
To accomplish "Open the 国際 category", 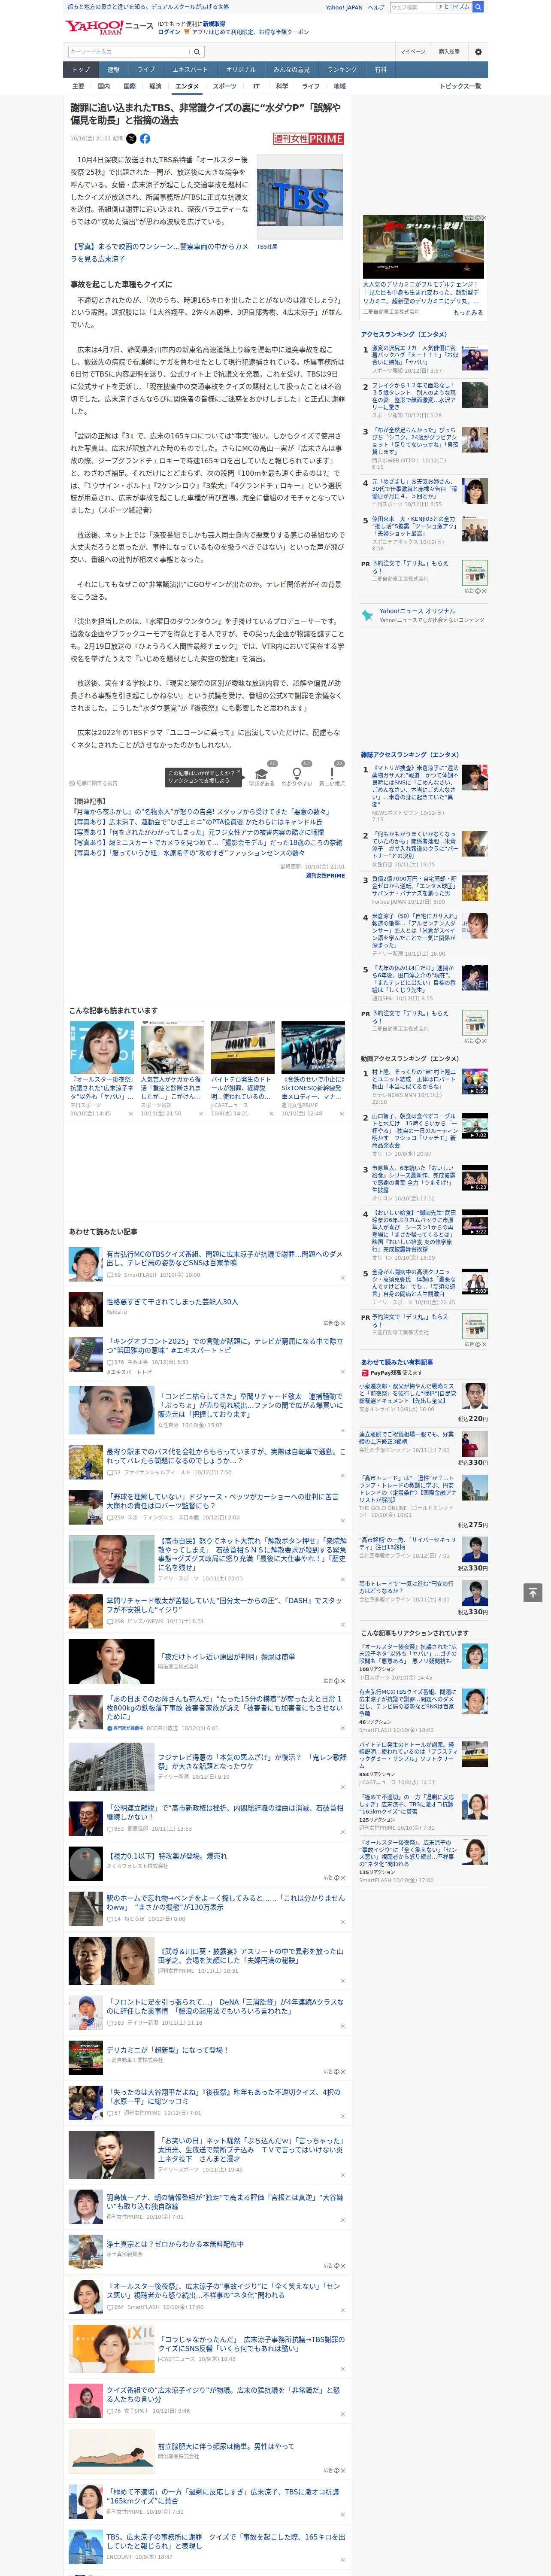I will [x=129, y=86].
